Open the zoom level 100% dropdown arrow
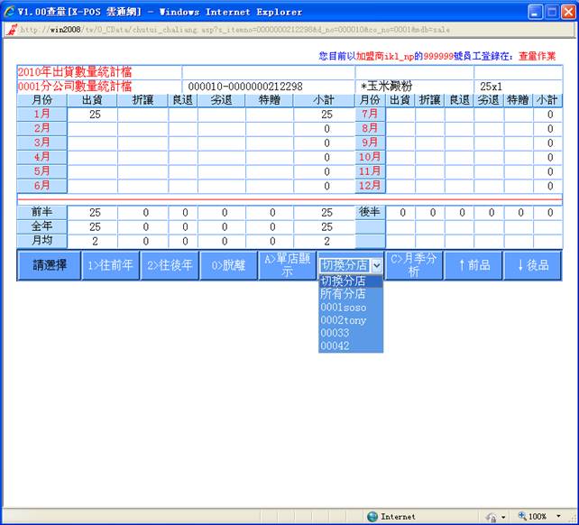 coord(558,517)
